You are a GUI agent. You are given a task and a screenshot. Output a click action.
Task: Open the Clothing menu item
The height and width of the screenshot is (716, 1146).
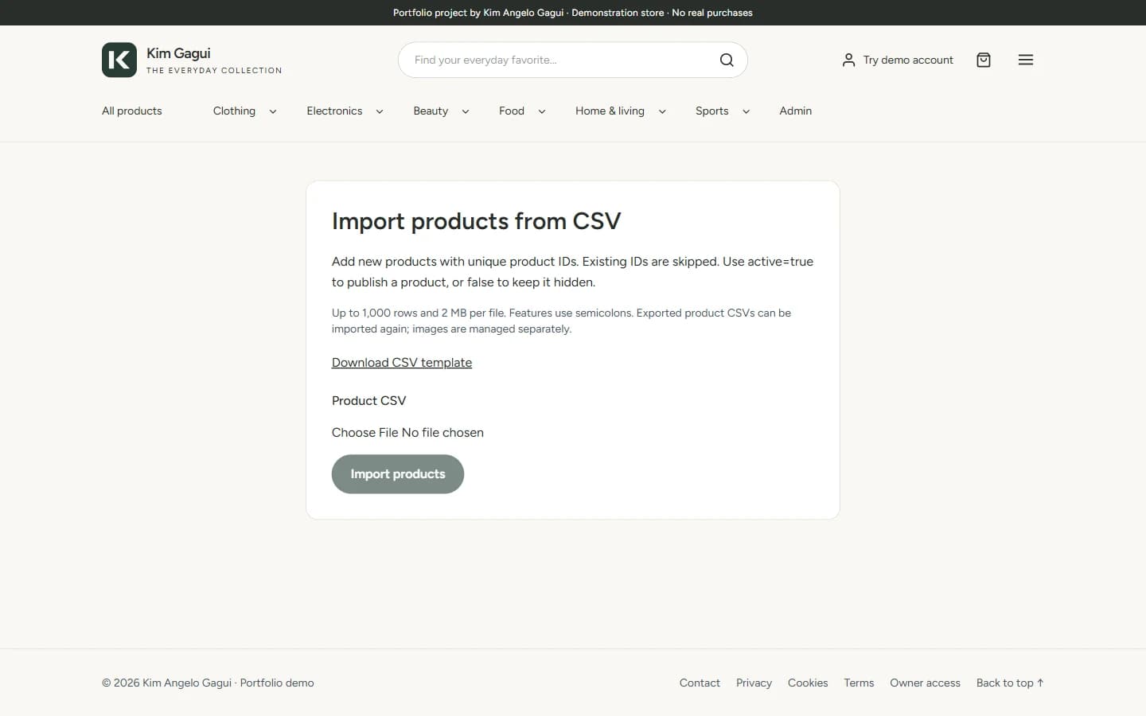234,111
